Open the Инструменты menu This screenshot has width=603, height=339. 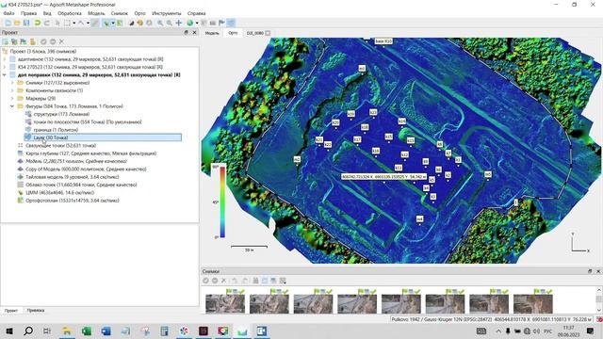pos(167,13)
